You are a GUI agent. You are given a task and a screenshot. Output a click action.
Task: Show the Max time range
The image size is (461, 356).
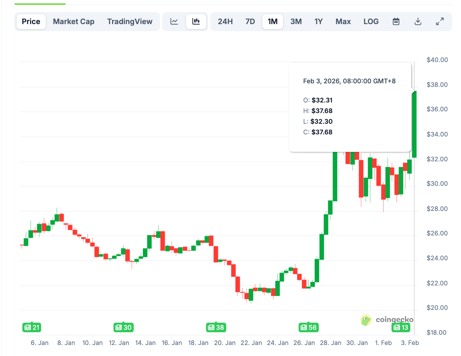tap(343, 22)
